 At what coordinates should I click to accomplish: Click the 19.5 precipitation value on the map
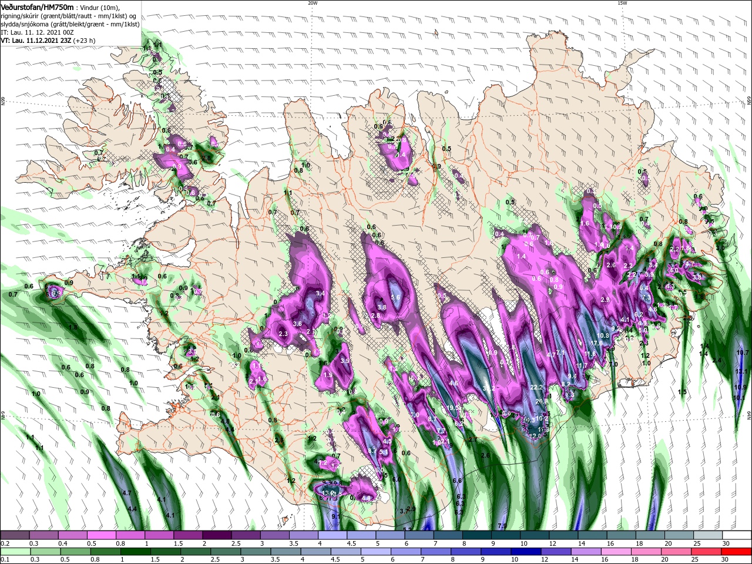point(454,408)
